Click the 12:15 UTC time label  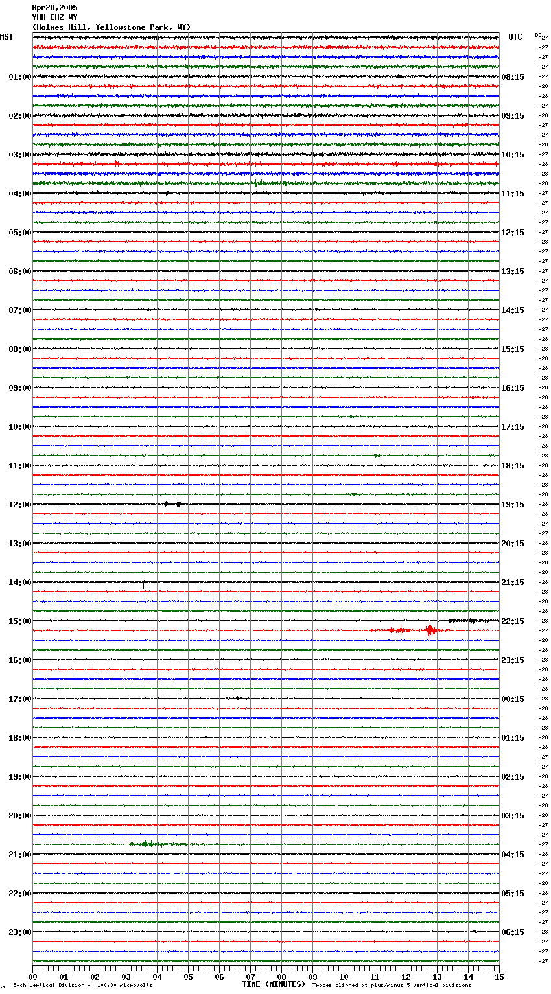point(513,233)
